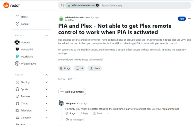Share the post

click(95, 68)
